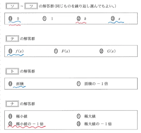Image resolution: width=141 pixels, height=133 pixels.
Task: Click the テ answer box
Action: [12, 38]
